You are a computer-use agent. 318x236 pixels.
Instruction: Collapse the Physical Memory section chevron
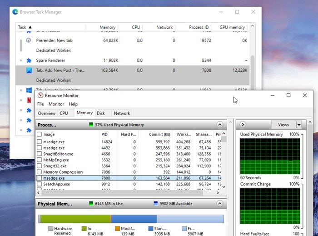220,204
